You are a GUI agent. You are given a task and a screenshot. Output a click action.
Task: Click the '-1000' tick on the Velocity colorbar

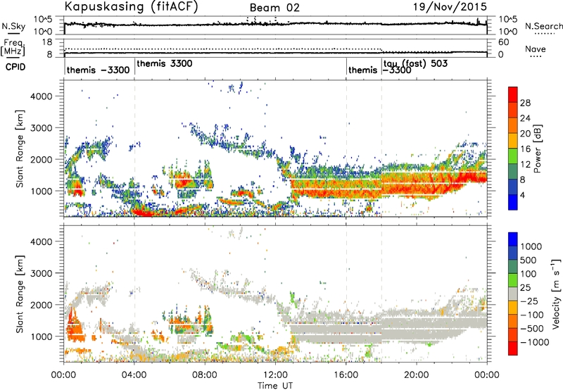(535, 342)
